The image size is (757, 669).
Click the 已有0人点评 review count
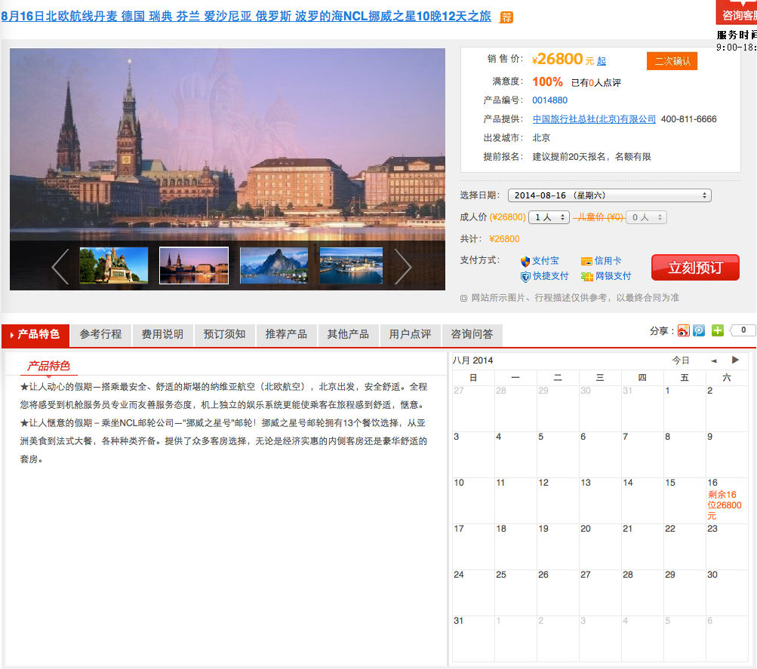[595, 83]
